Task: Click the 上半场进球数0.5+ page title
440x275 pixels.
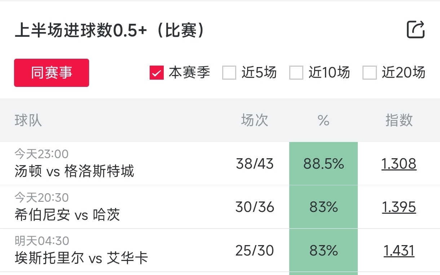Action: tap(110, 31)
